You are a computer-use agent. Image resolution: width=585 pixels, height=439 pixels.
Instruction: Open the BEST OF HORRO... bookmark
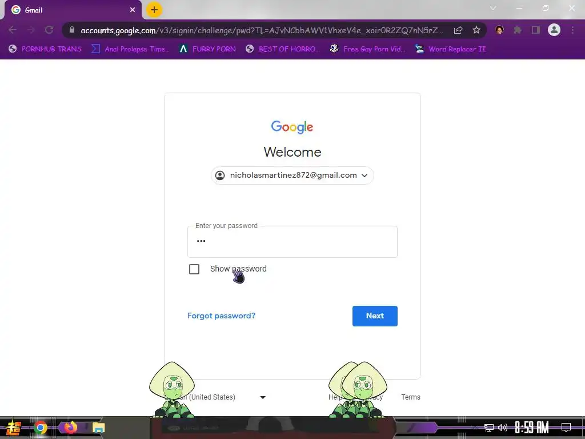283,49
